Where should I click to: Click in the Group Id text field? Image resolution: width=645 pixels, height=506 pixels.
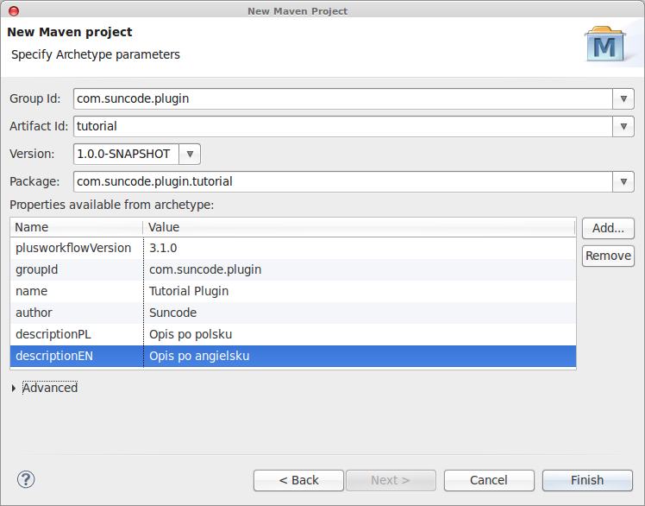click(x=343, y=99)
